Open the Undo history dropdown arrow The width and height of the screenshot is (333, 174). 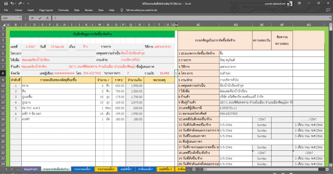16,4
